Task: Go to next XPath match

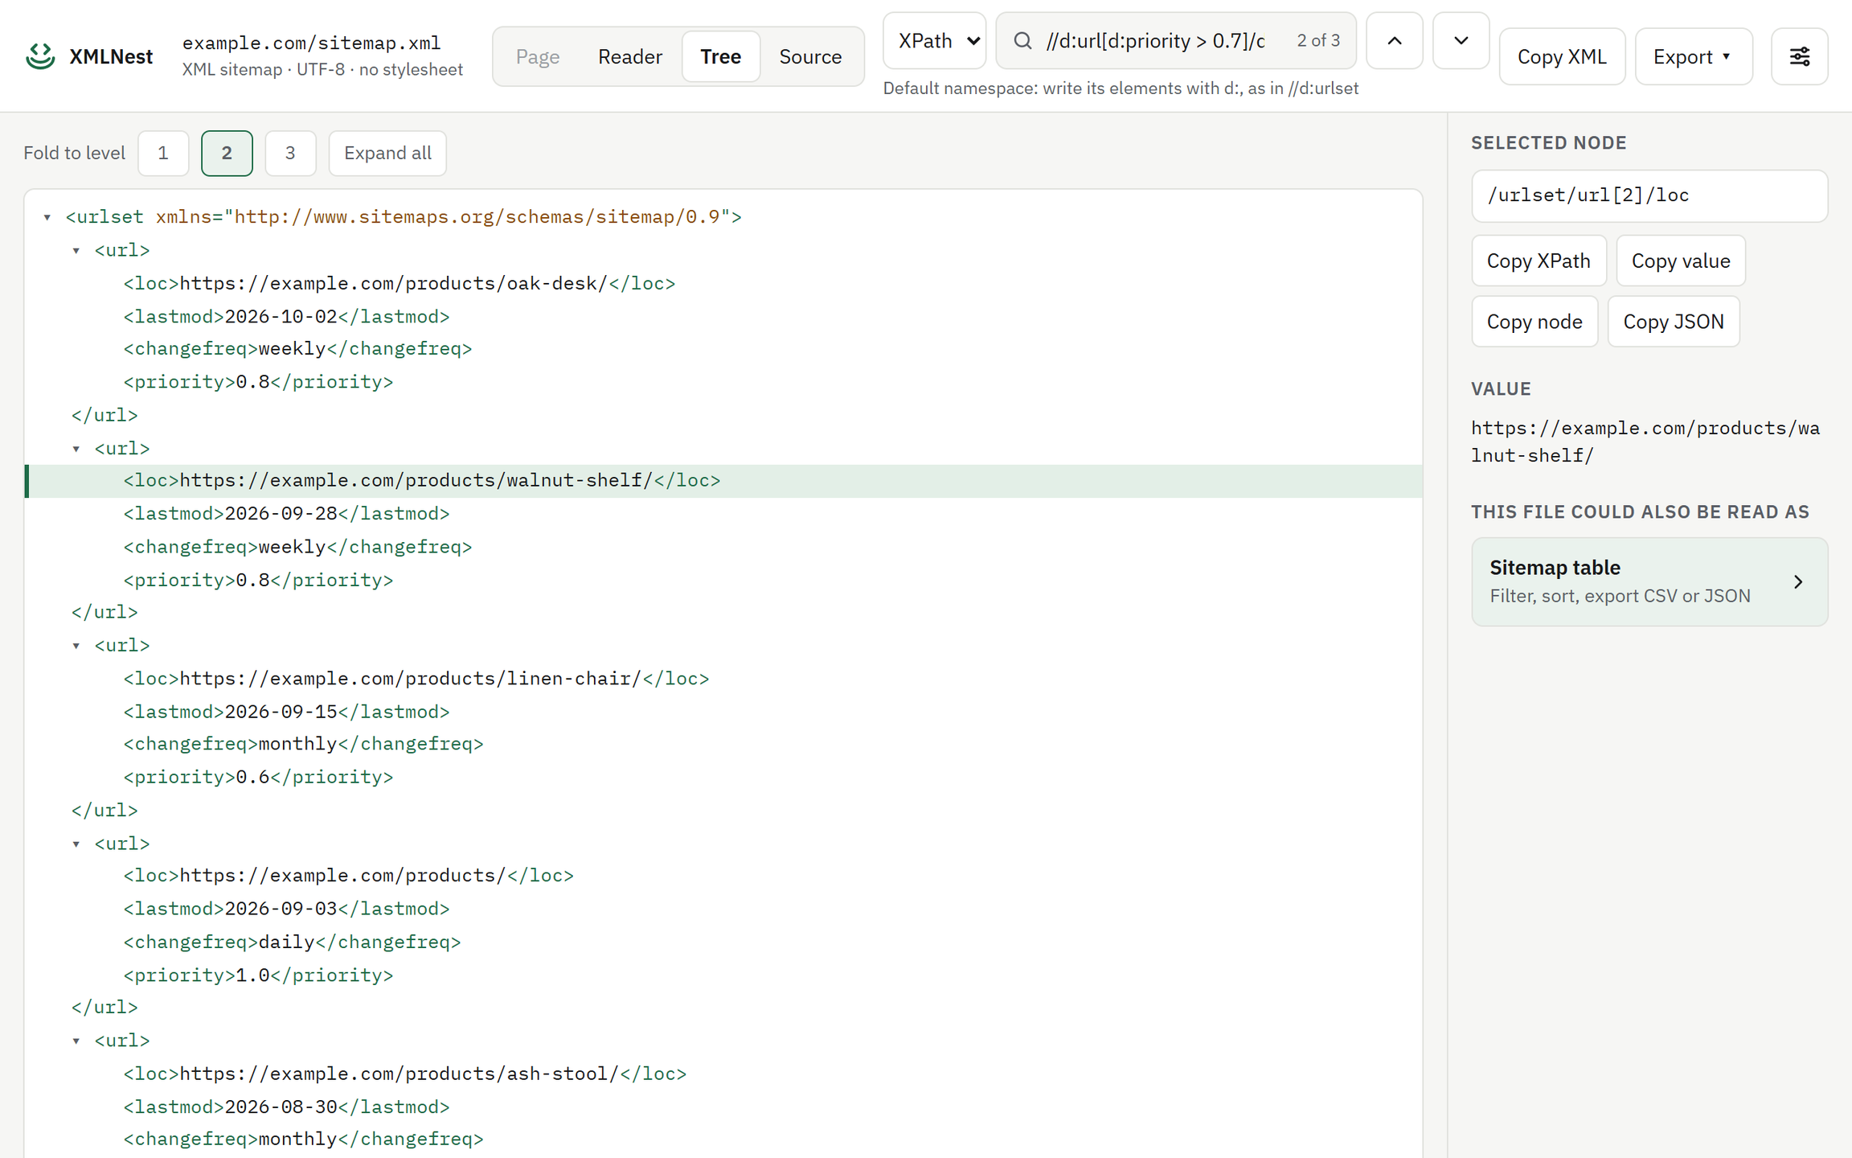Action: 1461,40
